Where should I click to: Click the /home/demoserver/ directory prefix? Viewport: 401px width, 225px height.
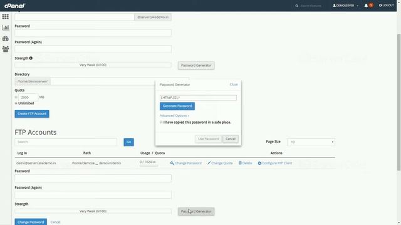(33, 81)
